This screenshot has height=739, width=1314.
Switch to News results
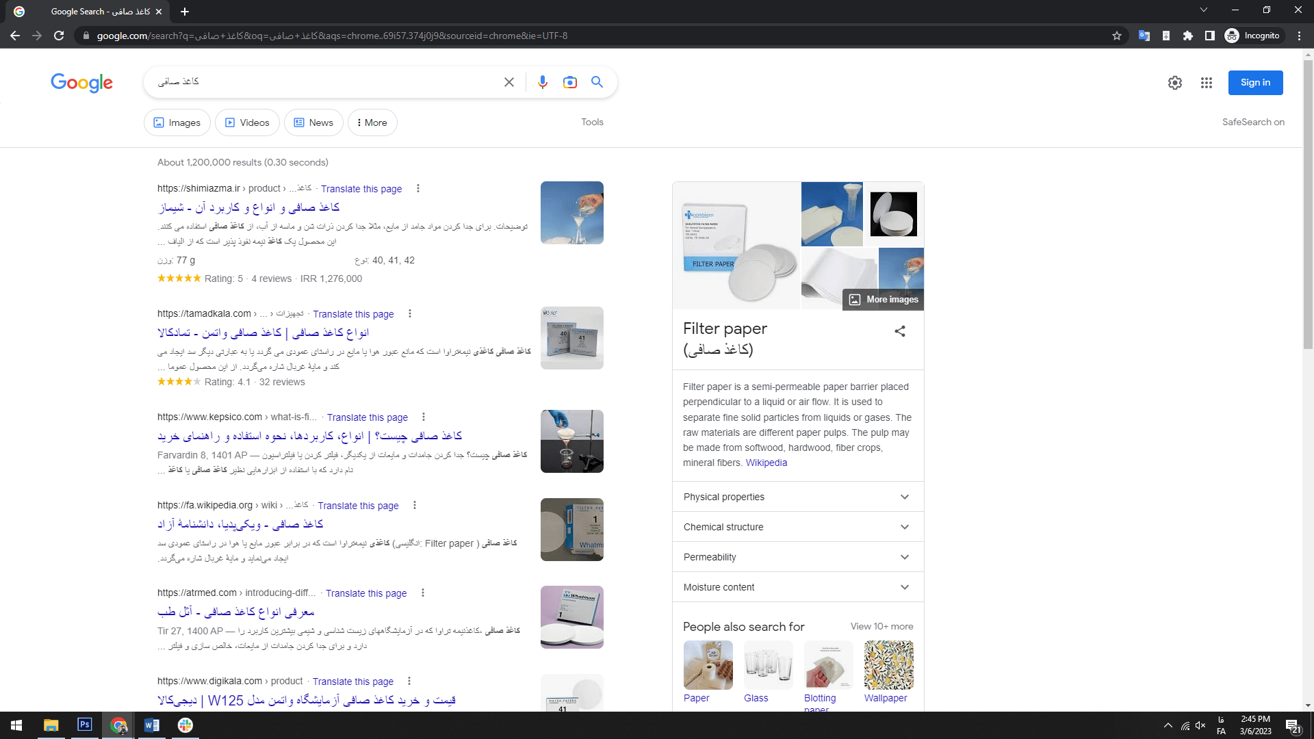point(313,122)
